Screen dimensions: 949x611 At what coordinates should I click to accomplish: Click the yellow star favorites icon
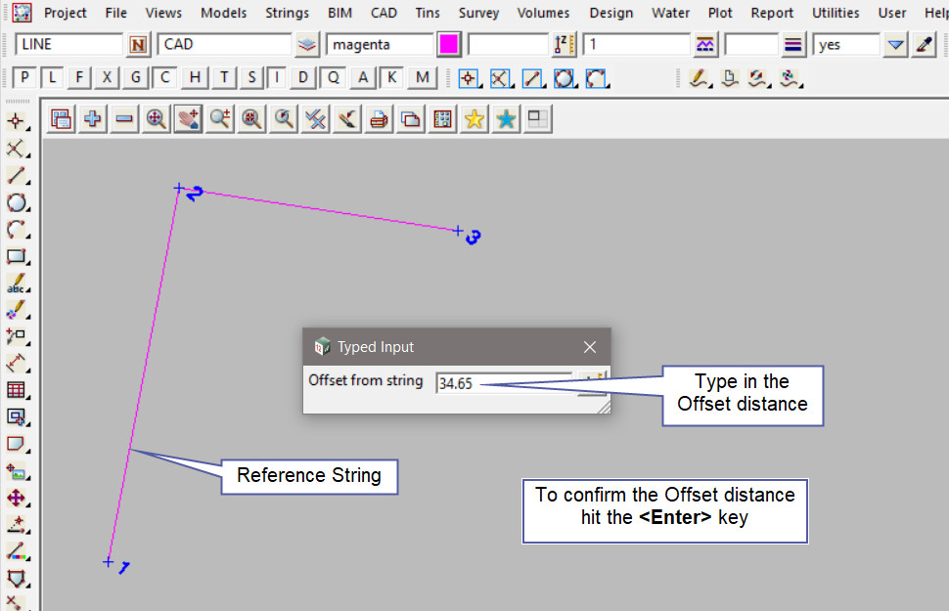pyautogui.click(x=474, y=119)
